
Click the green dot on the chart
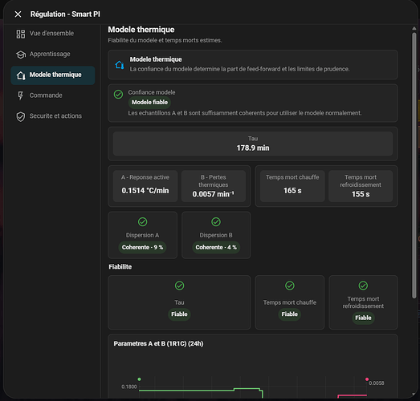tap(139, 379)
